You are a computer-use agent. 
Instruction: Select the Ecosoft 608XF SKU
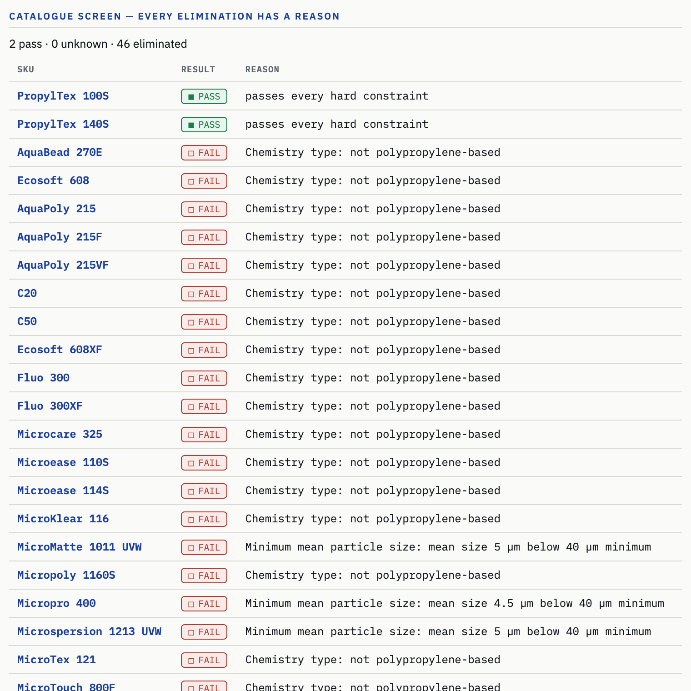[60, 350]
